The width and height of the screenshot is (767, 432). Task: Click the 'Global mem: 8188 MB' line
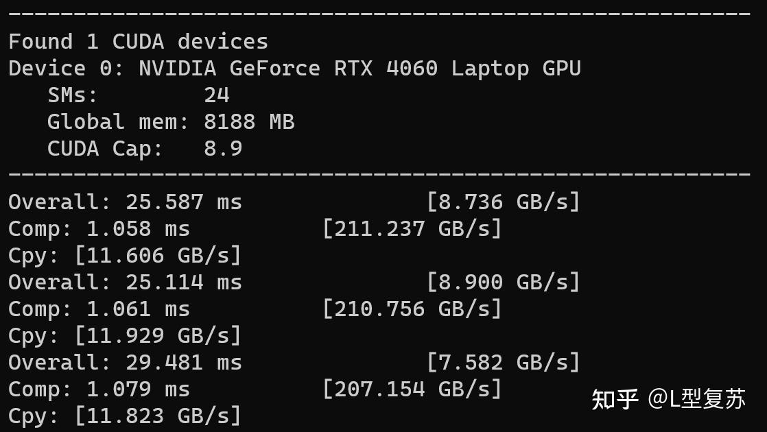click(170, 122)
